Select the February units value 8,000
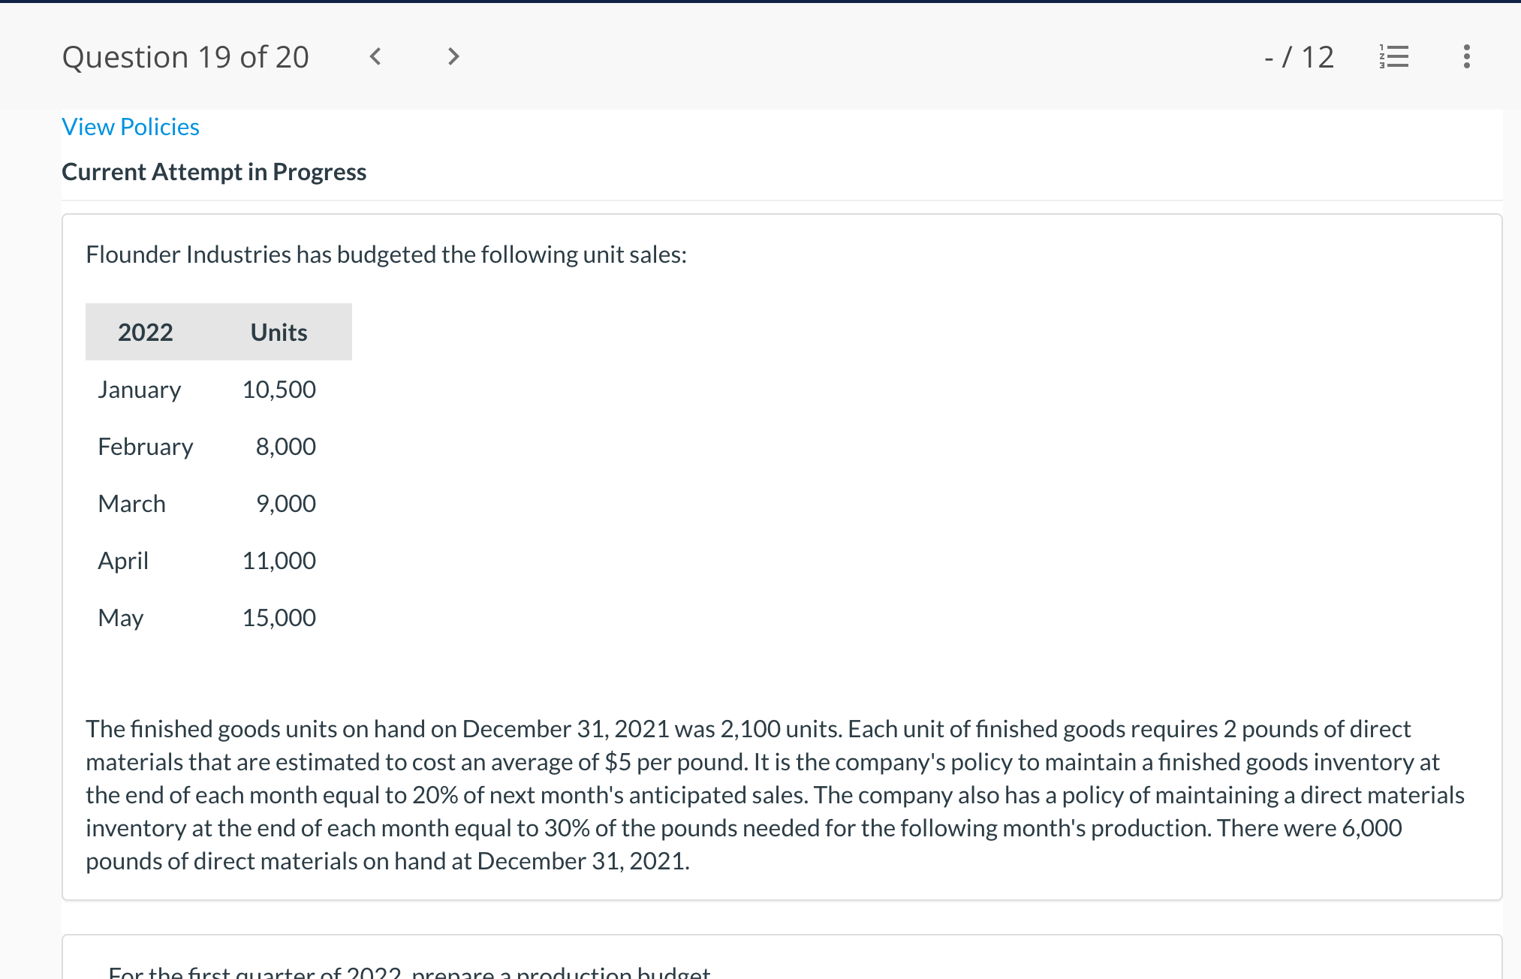The width and height of the screenshot is (1521, 979). point(285,447)
